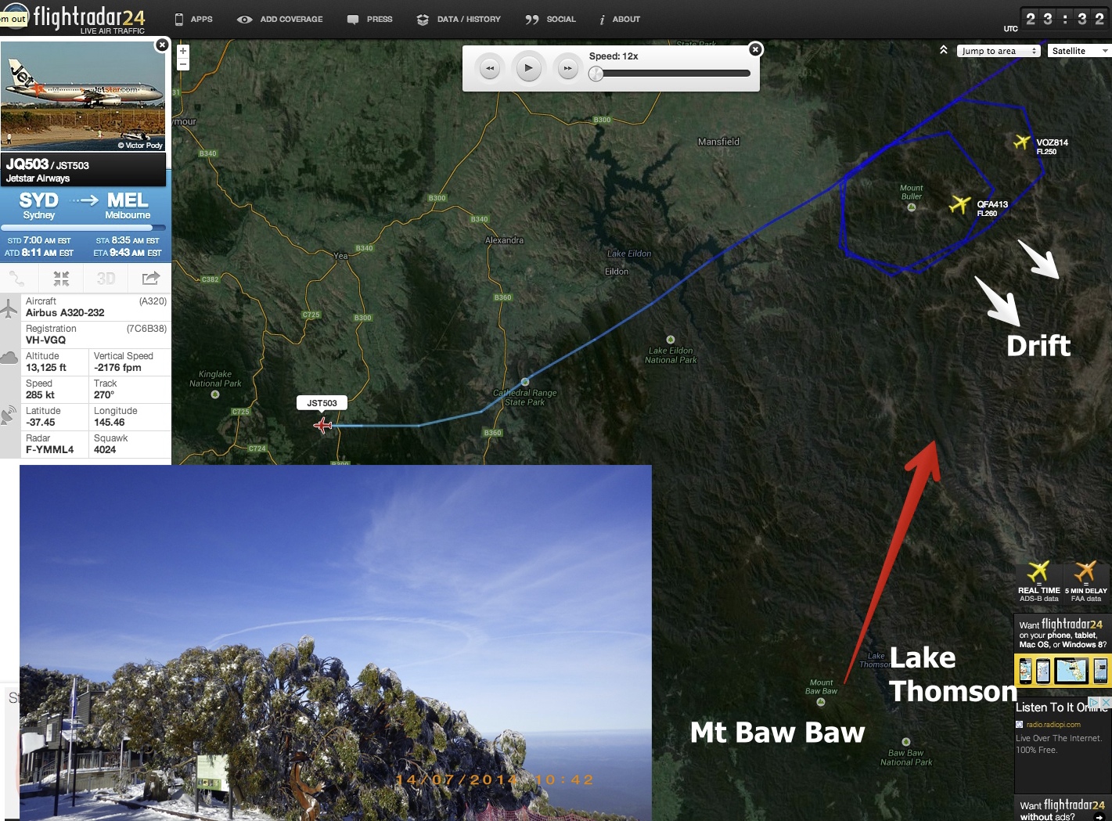Click the Lake Eildon National Park marker

[x=671, y=340]
